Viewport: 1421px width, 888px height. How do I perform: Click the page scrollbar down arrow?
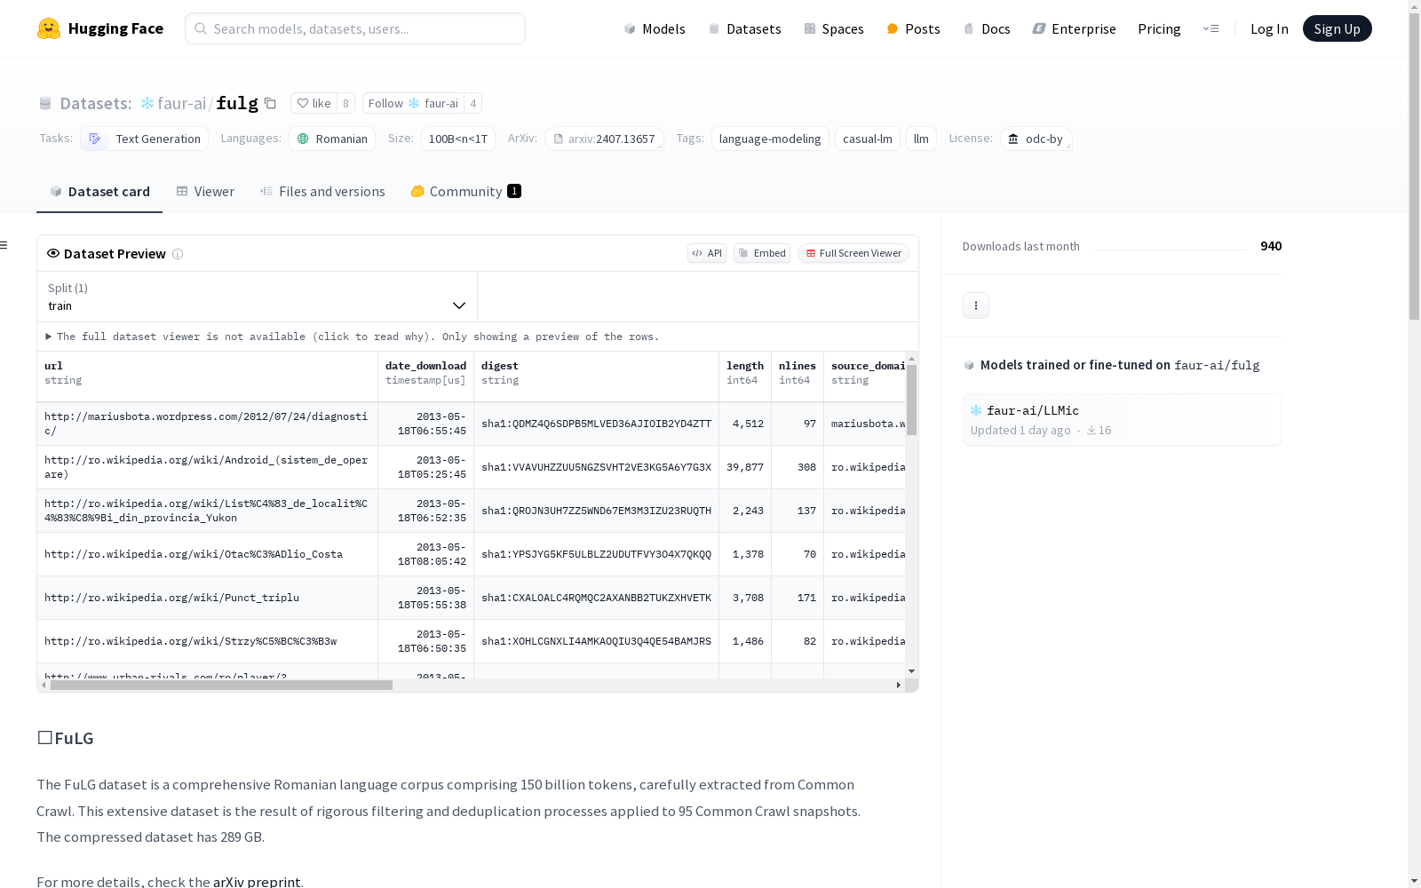1414,881
